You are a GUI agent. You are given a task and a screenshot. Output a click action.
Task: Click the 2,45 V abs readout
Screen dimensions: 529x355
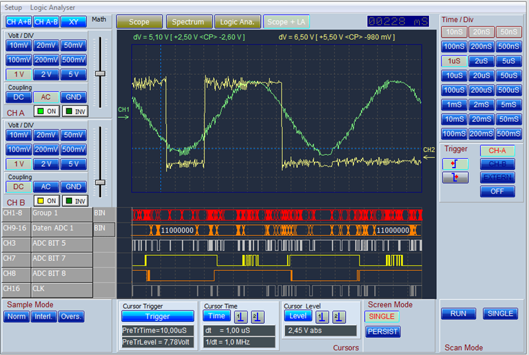click(x=320, y=330)
